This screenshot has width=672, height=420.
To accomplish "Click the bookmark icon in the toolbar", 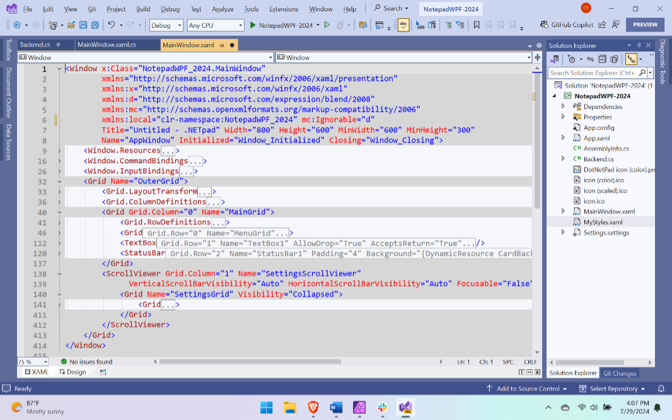I will pos(477,25).
